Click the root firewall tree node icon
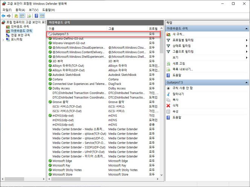 3,22
